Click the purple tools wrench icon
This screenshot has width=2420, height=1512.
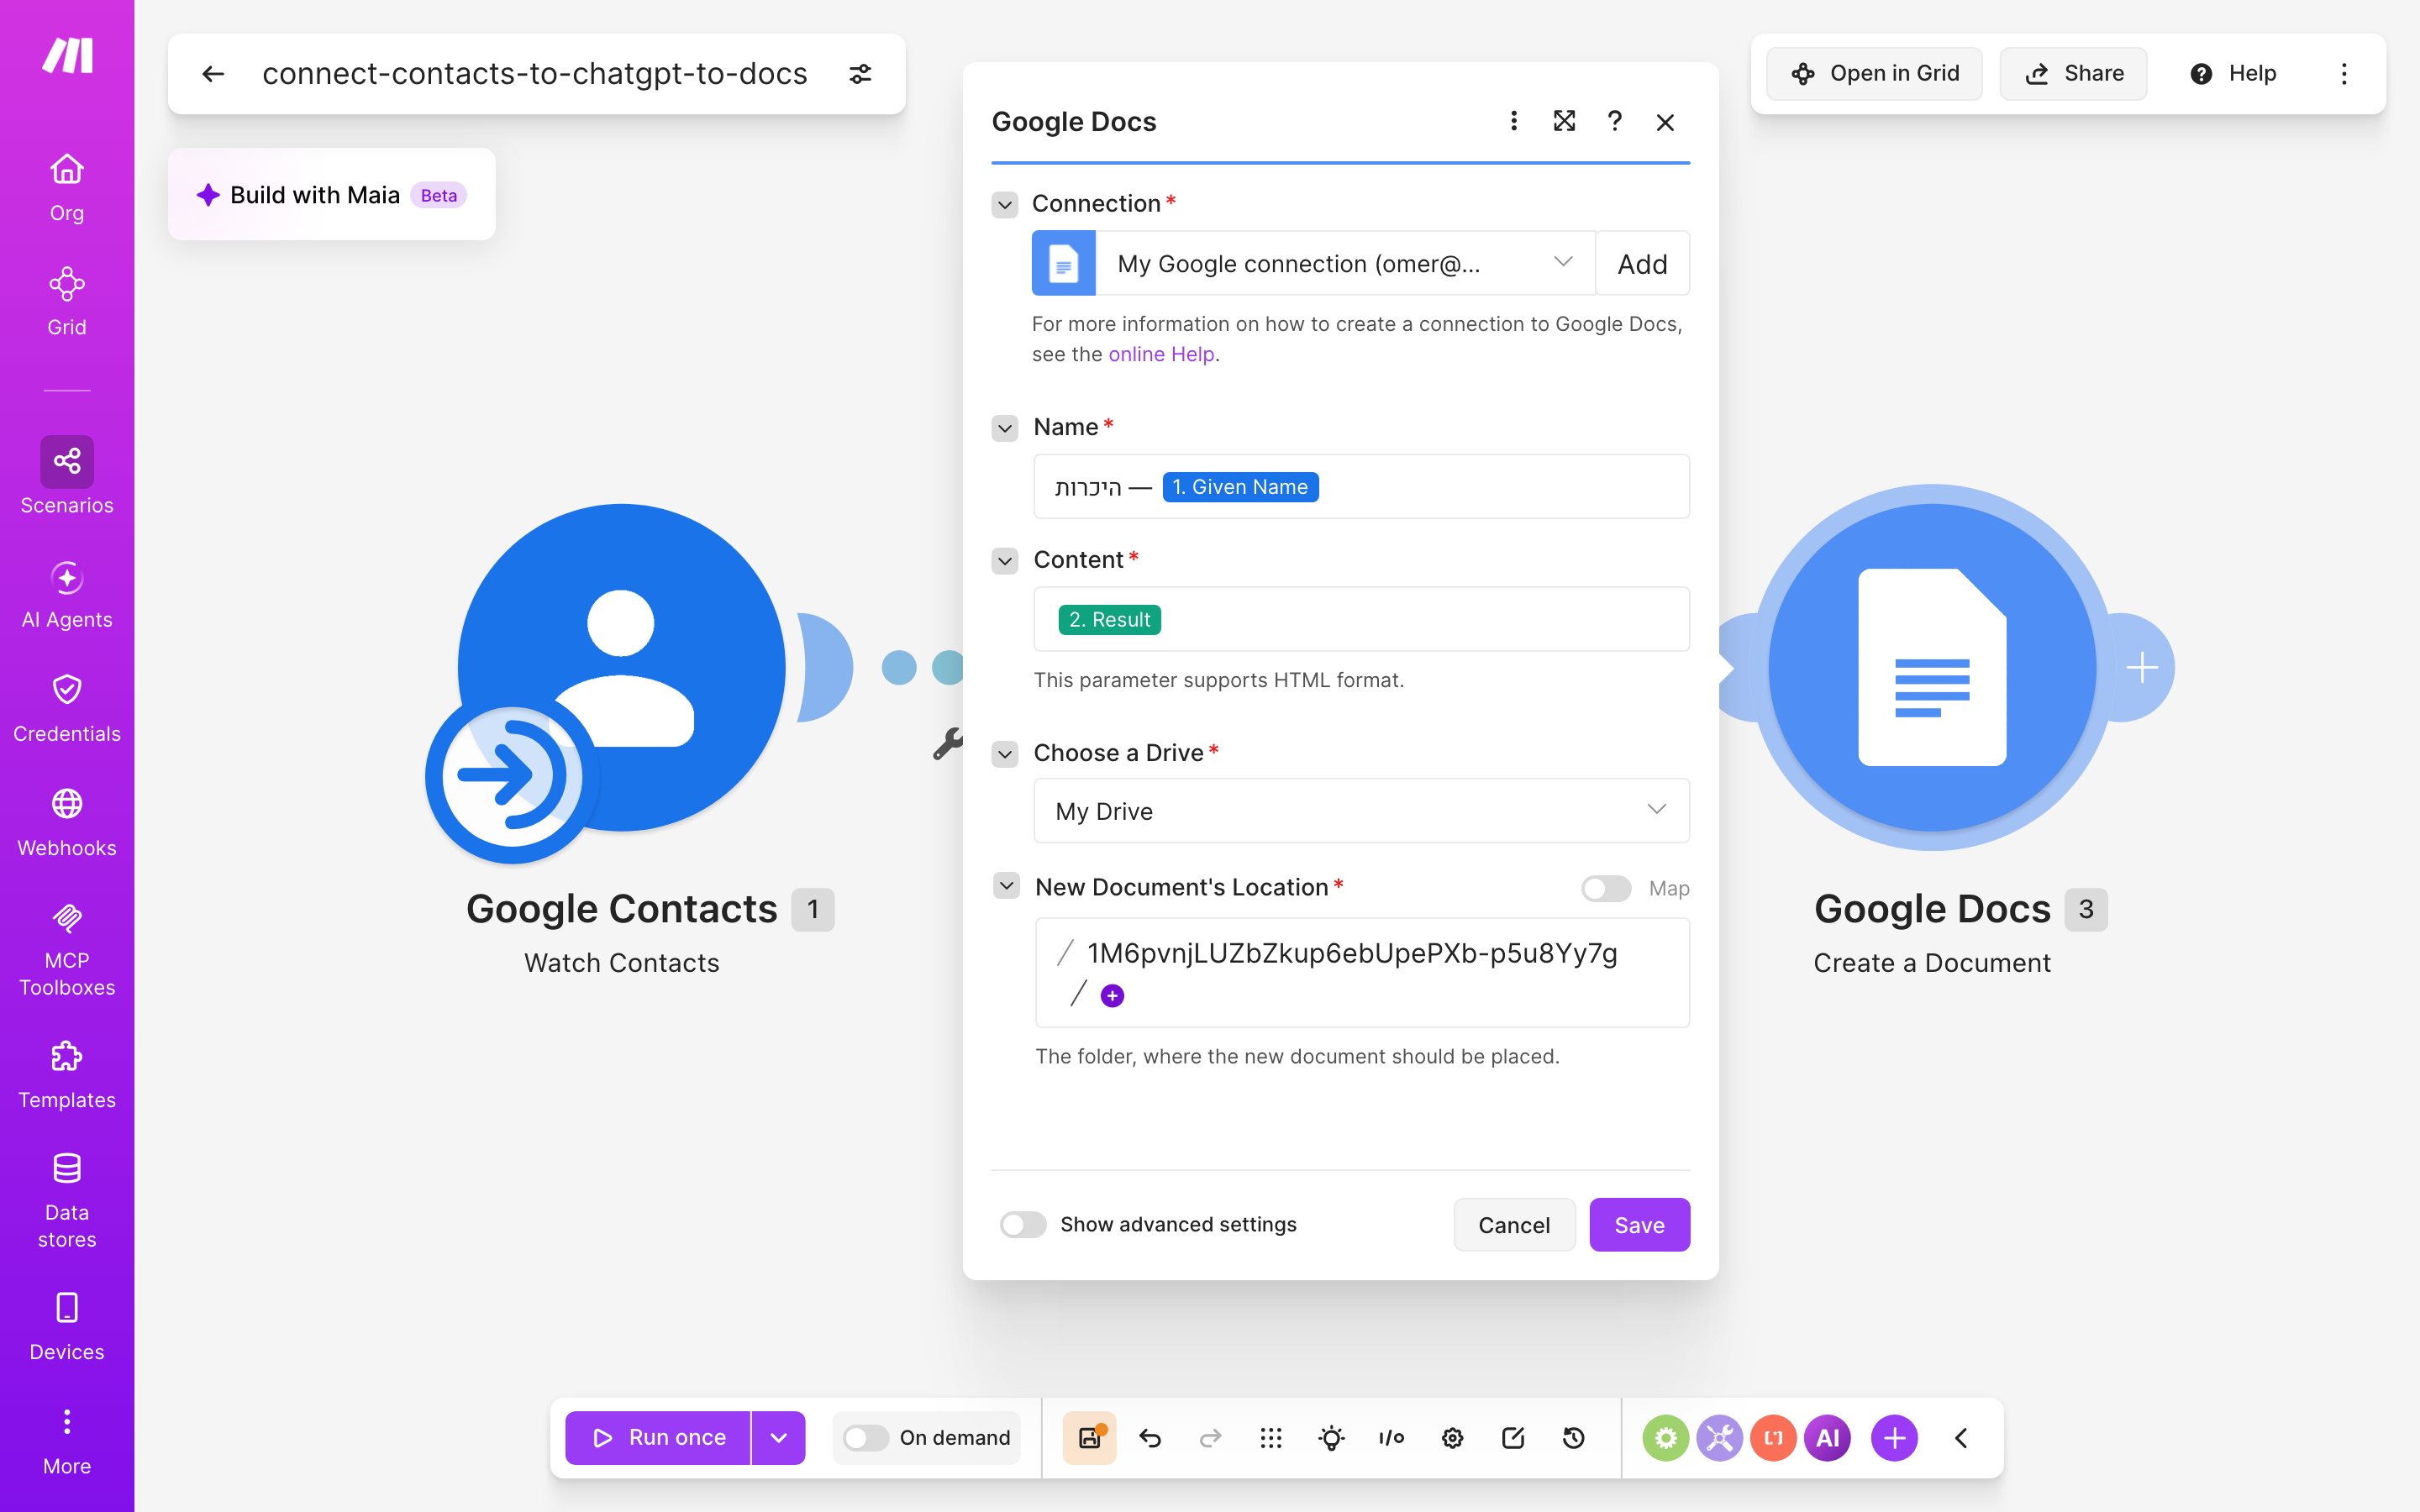click(x=1720, y=1438)
